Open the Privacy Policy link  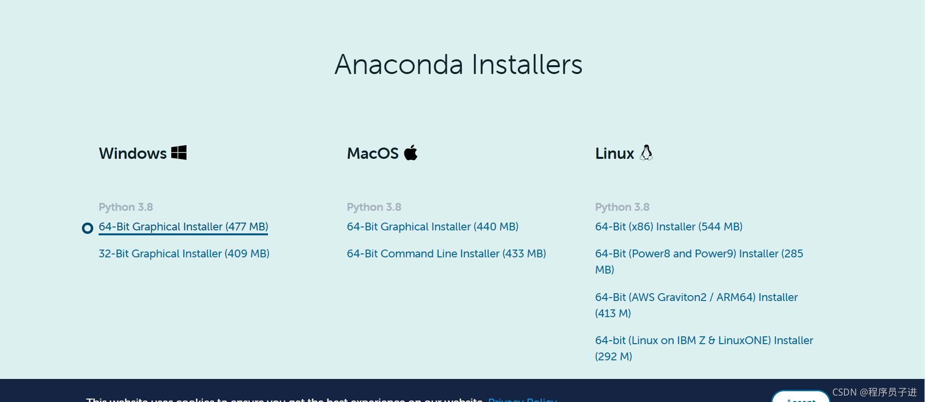point(523,399)
